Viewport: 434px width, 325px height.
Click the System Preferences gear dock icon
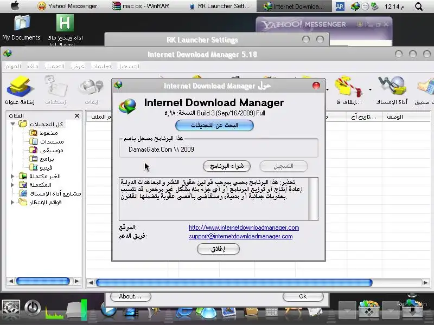(x=11, y=308)
